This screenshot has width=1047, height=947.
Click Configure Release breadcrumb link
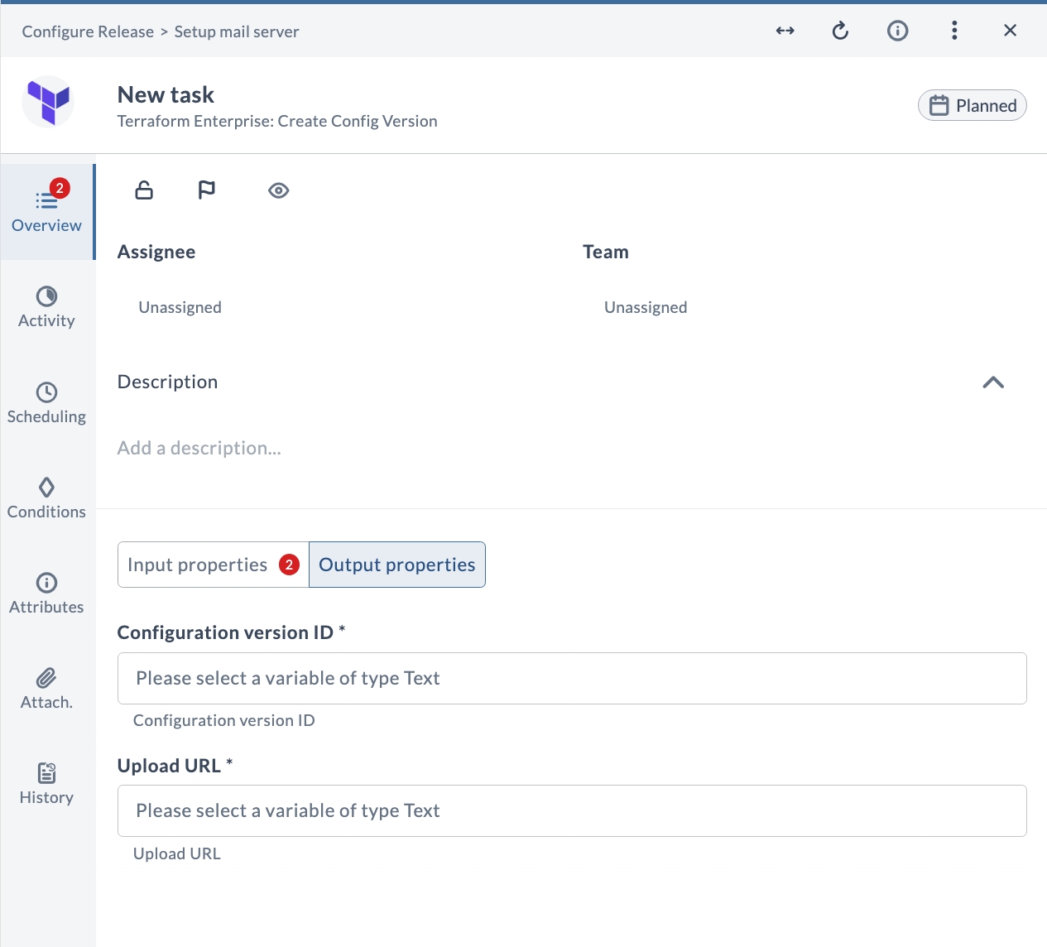pos(88,31)
